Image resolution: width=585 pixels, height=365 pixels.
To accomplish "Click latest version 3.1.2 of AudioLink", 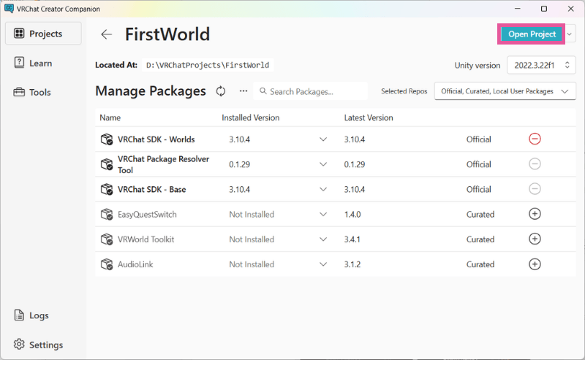I will pyautogui.click(x=352, y=264).
